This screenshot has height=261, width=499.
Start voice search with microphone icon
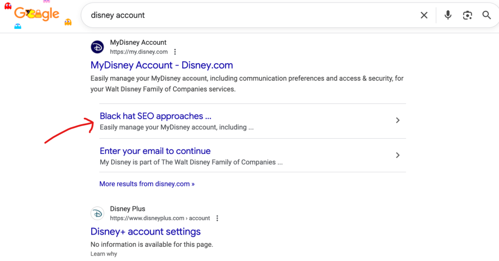[448, 15]
